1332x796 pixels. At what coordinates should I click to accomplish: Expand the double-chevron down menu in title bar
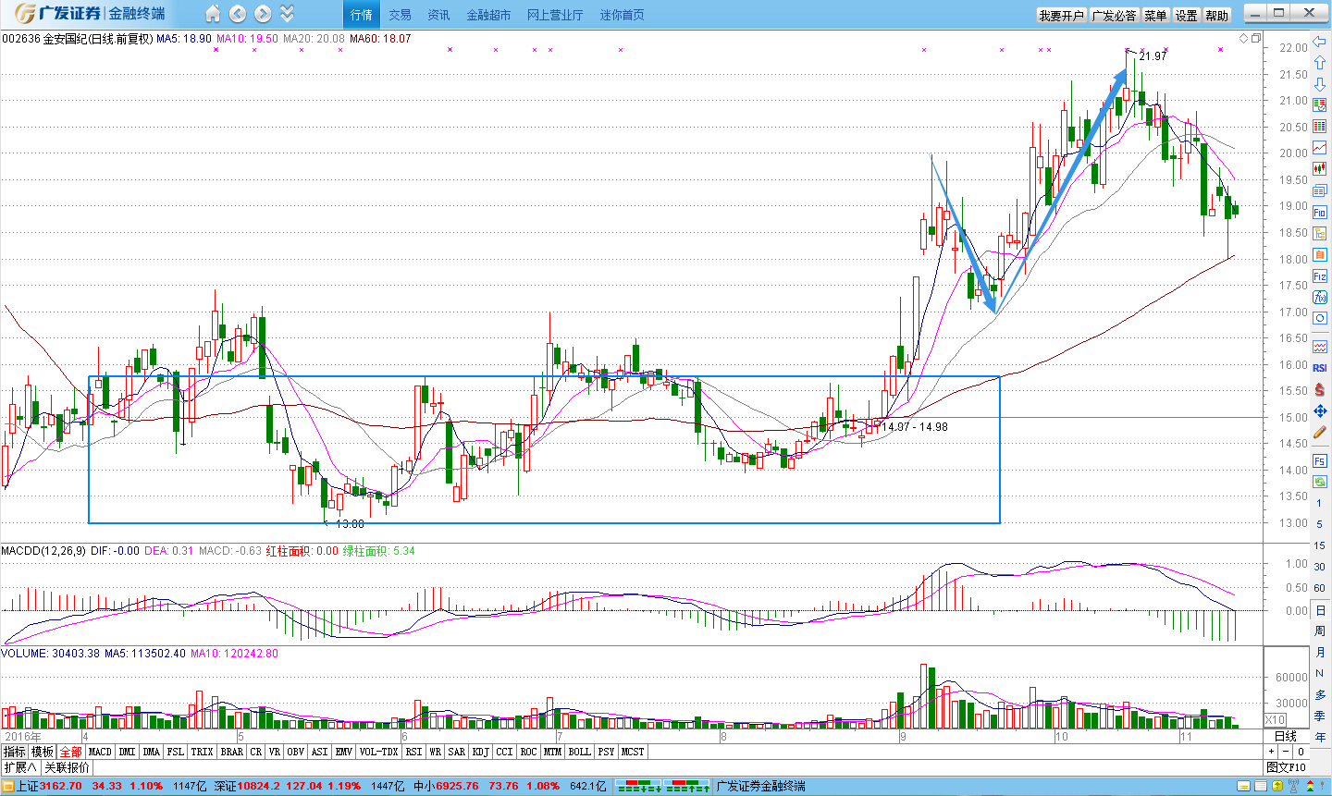coord(287,14)
